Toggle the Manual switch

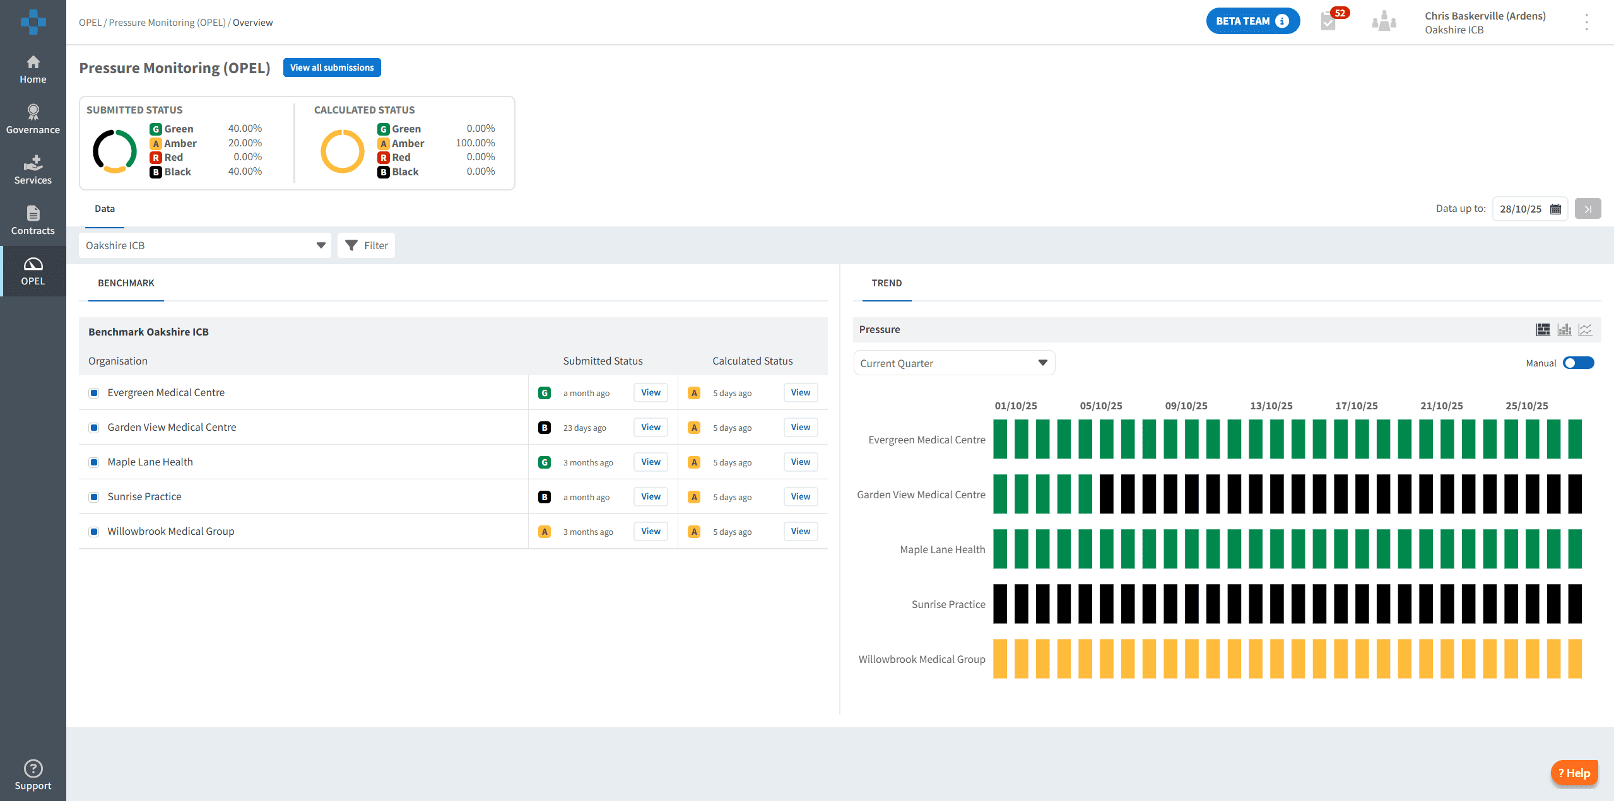tap(1578, 363)
